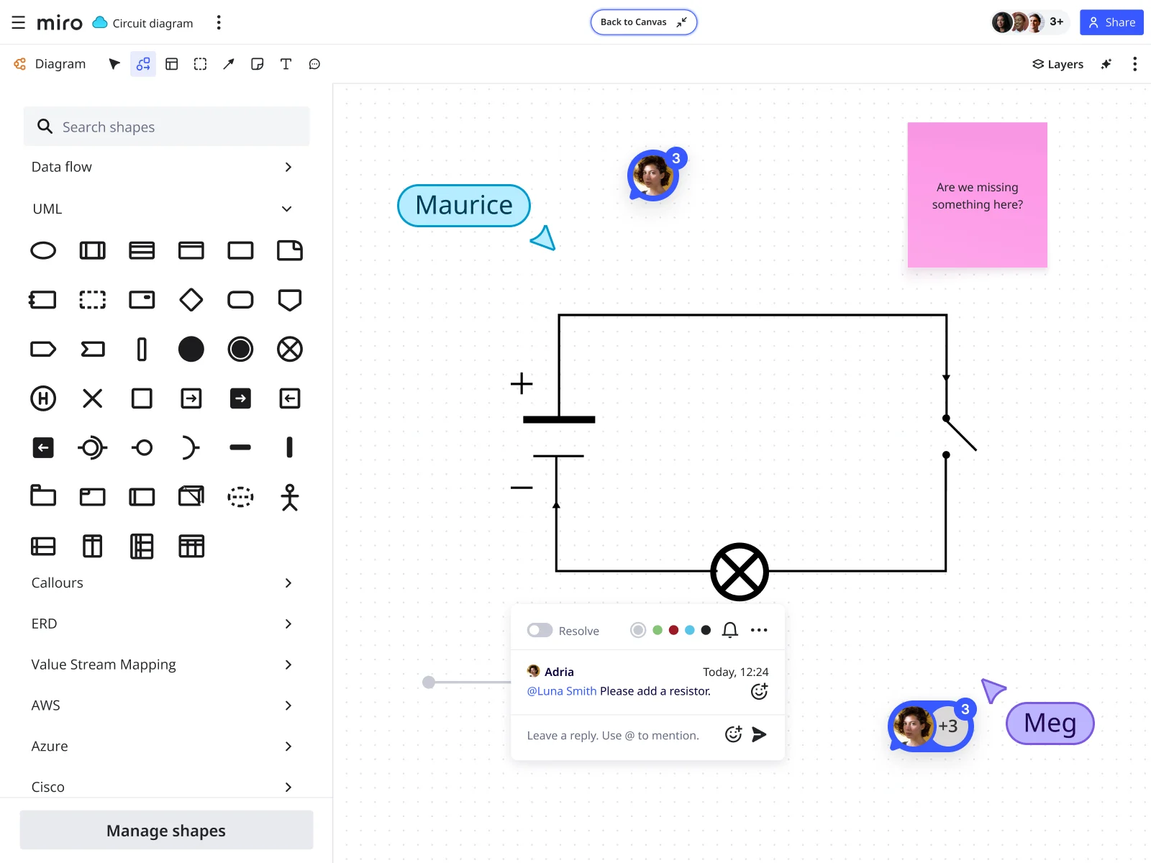The image size is (1151, 863).
Task: Select the pink sticky note
Action: 978,195
